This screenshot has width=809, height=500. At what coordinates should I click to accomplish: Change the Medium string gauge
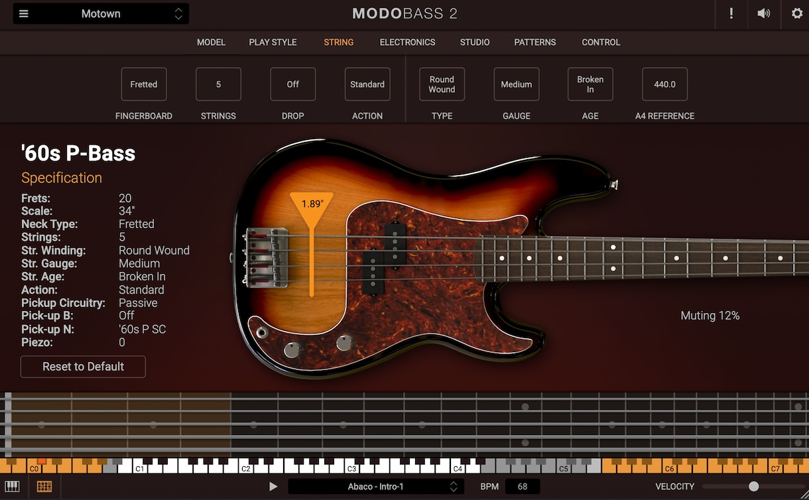pyautogui.click(x=517, y=84)
